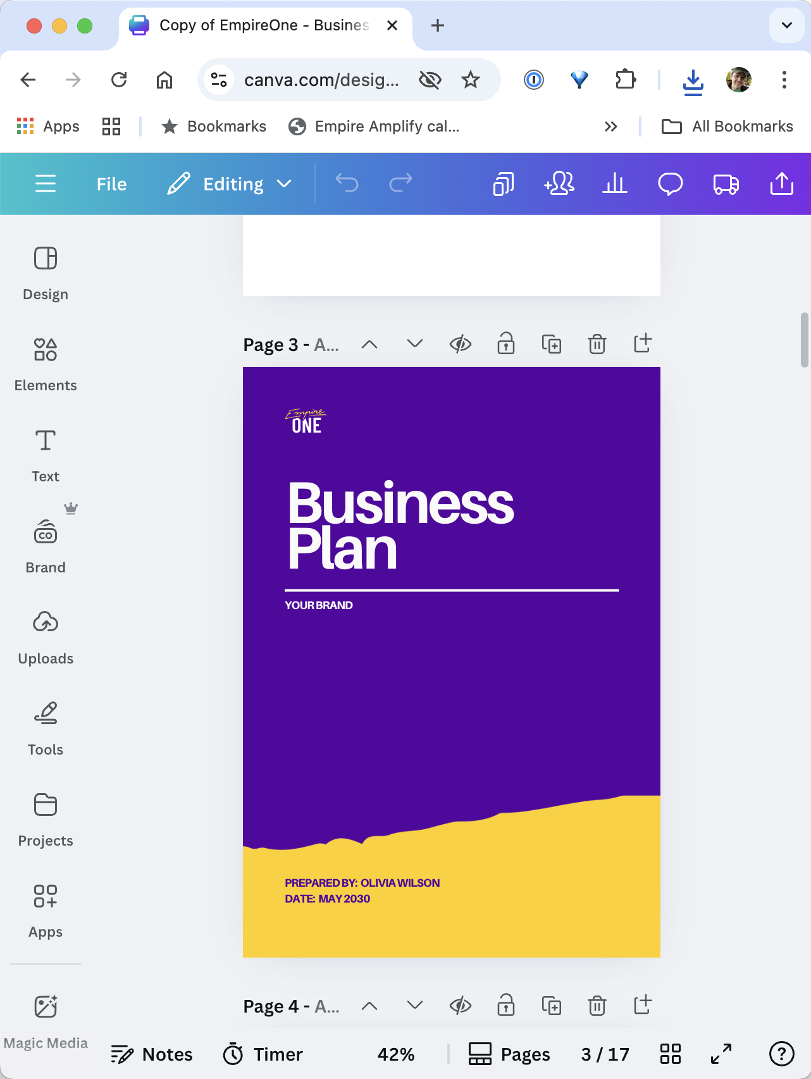This screenshot has height=1079, width=811.
Task: Open the Uploads panel
Action: [46, 638]
